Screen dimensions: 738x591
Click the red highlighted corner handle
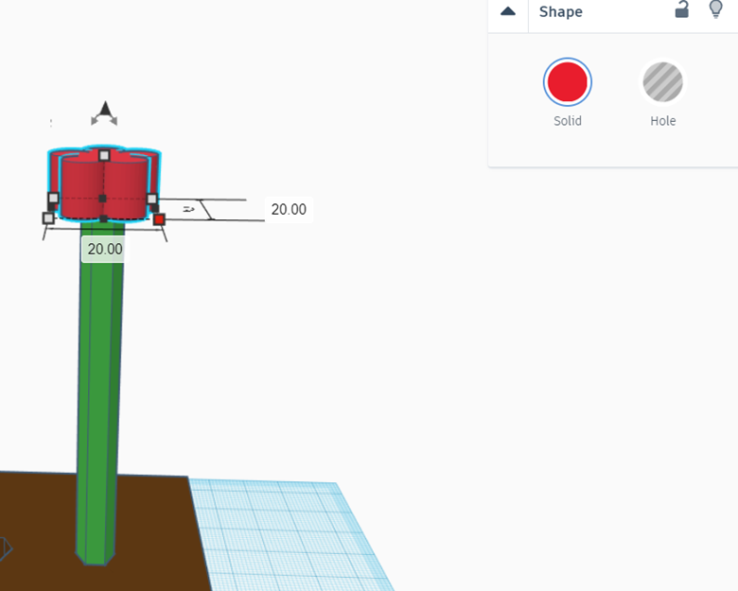[159, 218]
